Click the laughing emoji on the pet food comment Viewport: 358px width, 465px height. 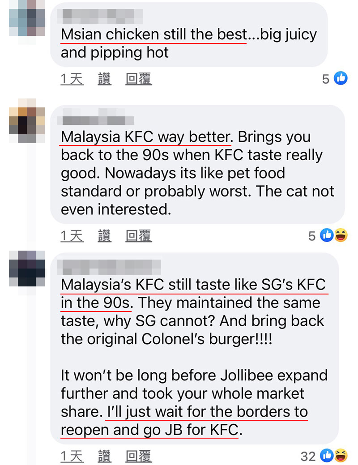pyautogui.click(x=341, y=235)
